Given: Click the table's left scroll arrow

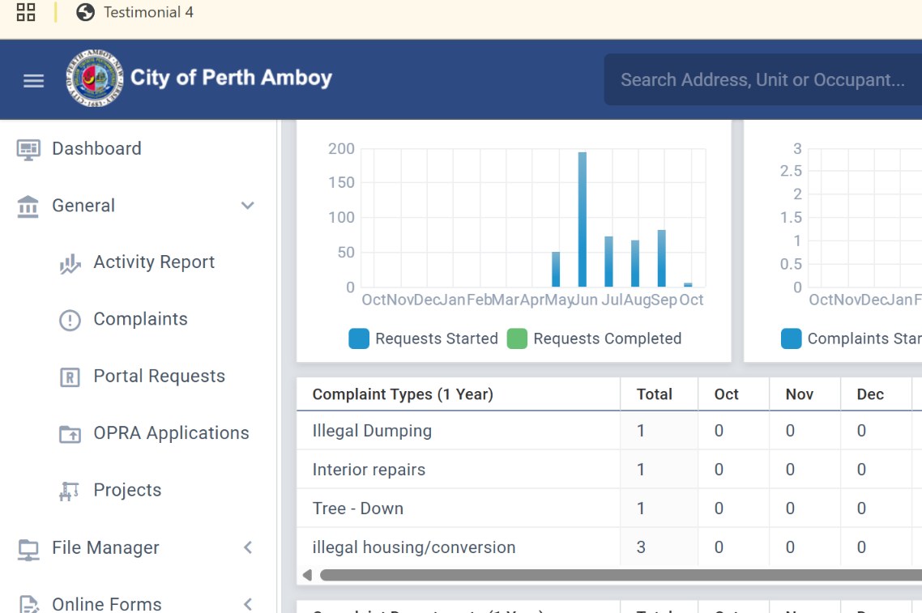Looking at the screenshot, I should [307, 575].
